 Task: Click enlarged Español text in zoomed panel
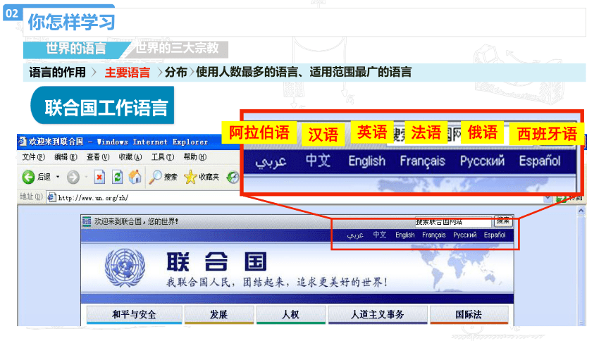tap(540, 161)
